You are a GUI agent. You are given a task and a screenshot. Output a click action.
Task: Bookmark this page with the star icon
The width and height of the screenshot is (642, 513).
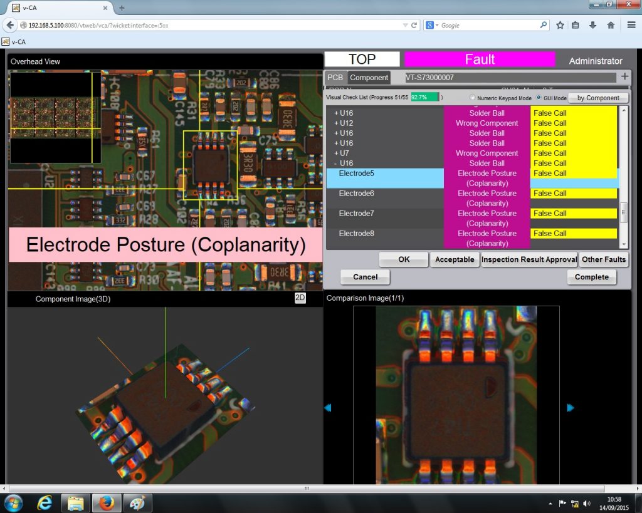click(560, 25)
